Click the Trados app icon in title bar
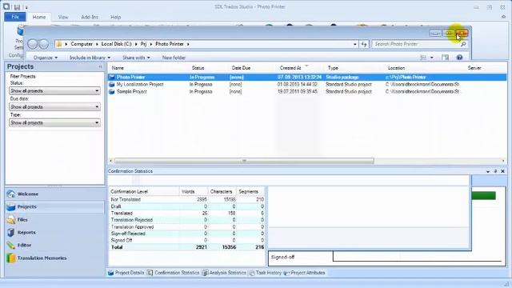512x288 pixels. [6, 6]
